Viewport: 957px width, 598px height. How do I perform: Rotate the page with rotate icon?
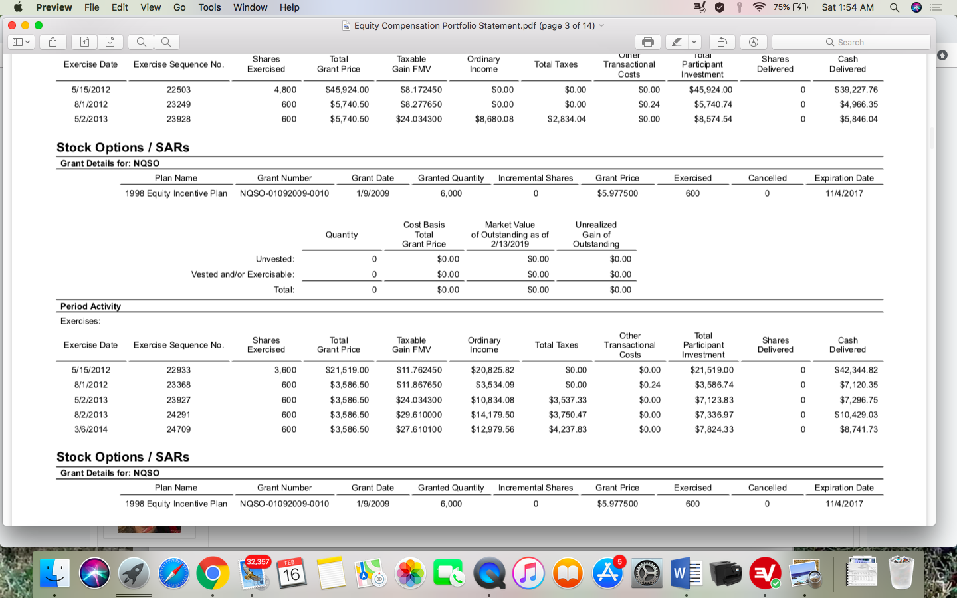(722, 42)
